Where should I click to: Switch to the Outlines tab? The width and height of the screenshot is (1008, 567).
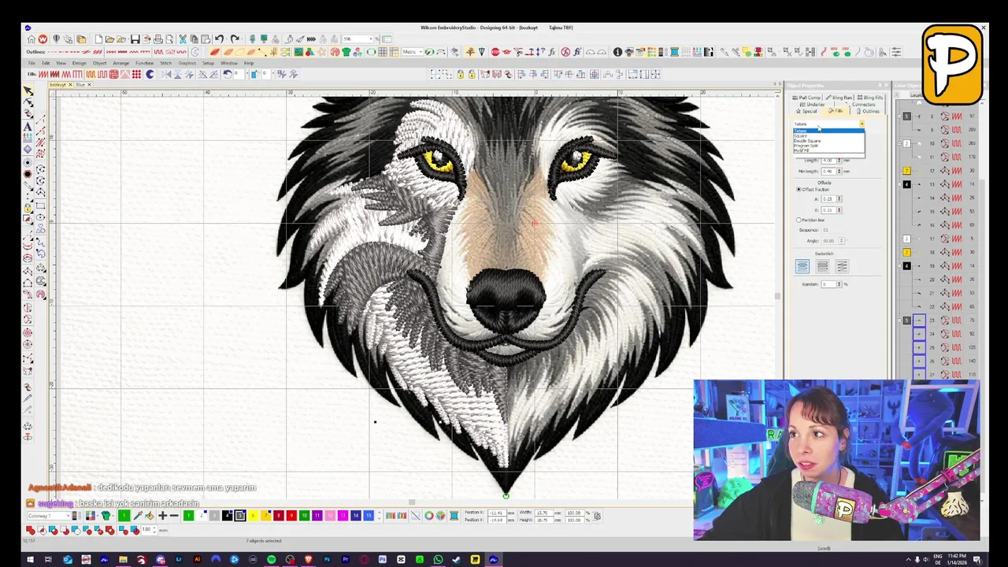click(868, 111)
